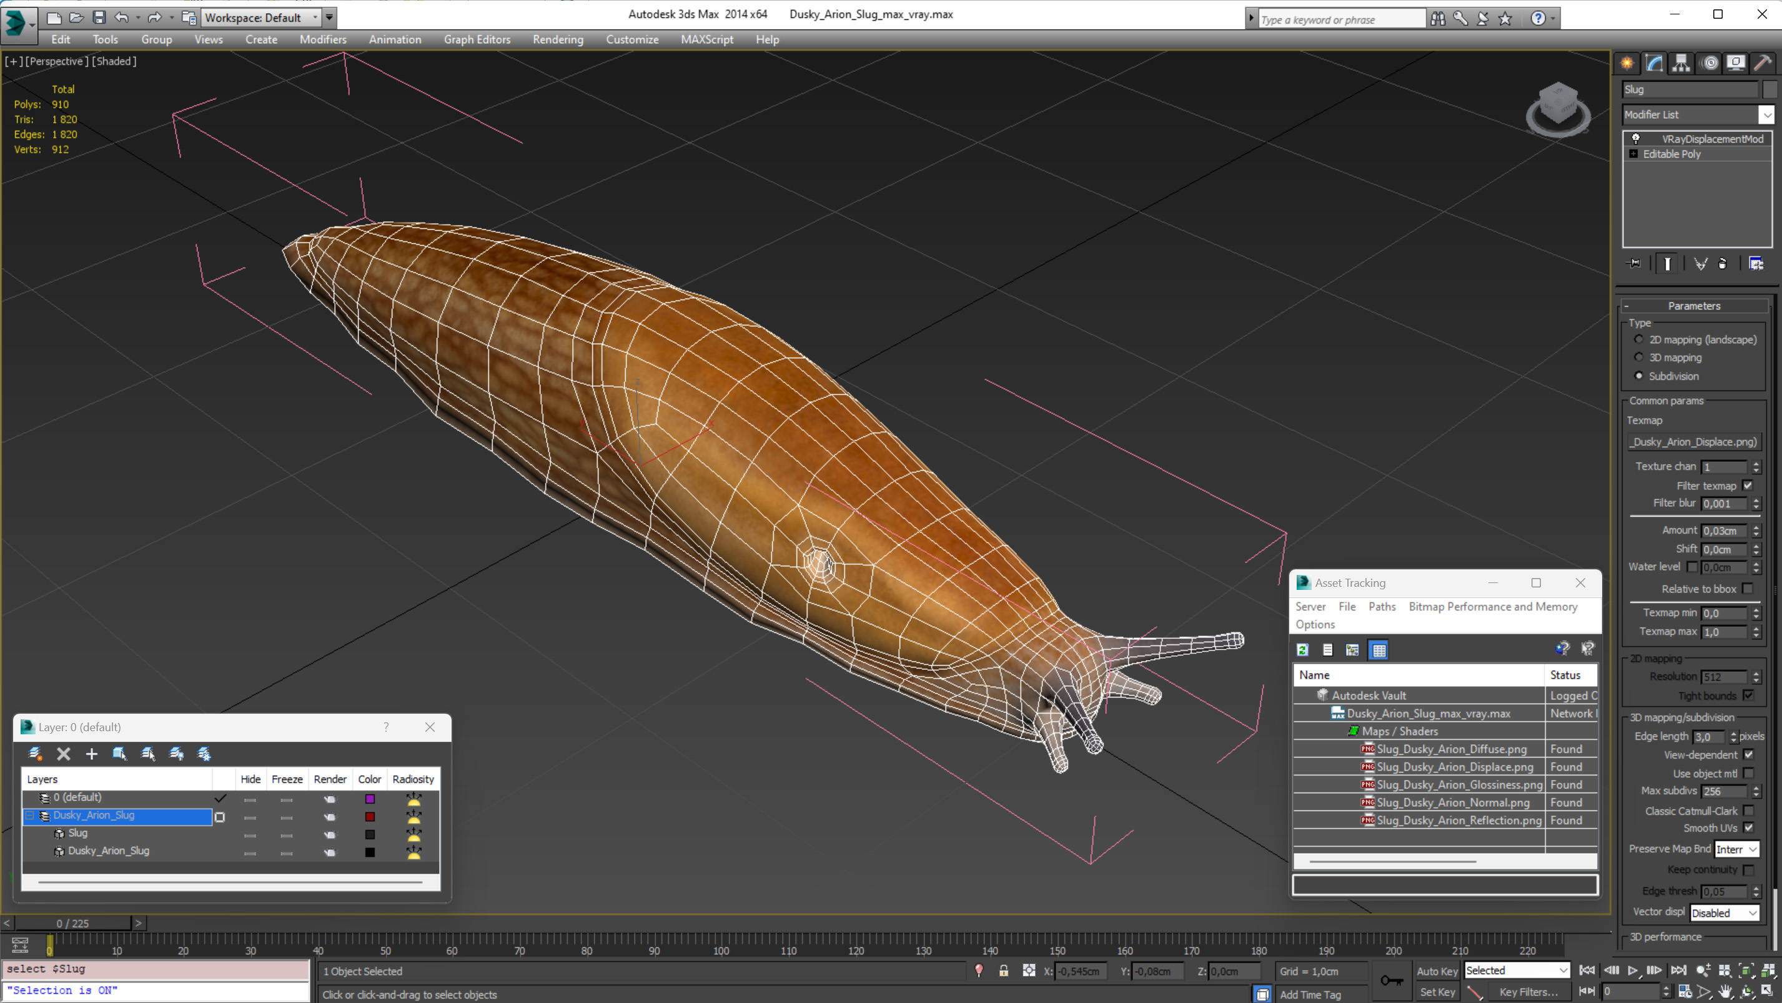Open Preserve Map Bnd dropdown
The image size is (1782, 1003).
(x=1737, y=849)
